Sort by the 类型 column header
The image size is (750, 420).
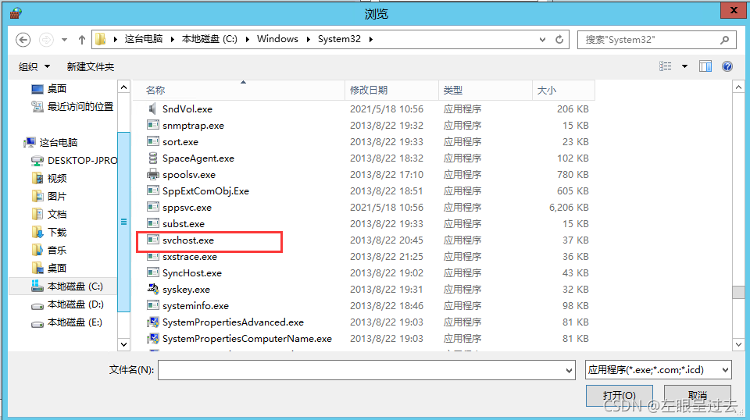(485, 90)
